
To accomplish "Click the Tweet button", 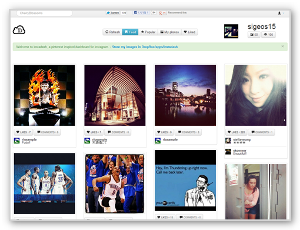I will click(113, 13).
